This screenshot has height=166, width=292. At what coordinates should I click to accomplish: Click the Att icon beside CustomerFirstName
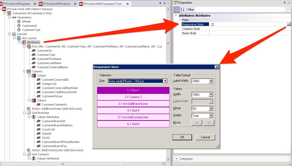tap(34, 59)
